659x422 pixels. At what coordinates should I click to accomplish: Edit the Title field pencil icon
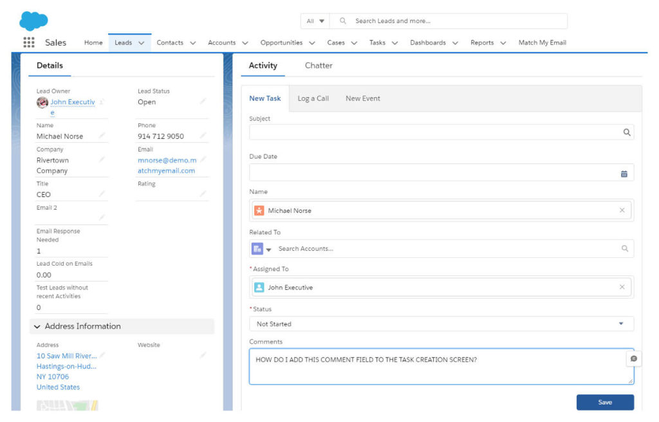click(102, 194)
